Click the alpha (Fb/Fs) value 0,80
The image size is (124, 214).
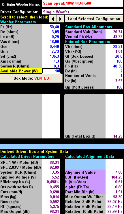[x=119, y=187]
